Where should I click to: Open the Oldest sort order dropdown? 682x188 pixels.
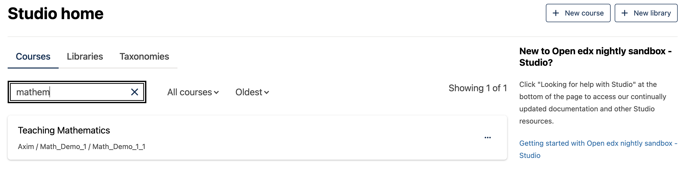pos(252,92)
